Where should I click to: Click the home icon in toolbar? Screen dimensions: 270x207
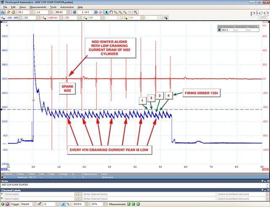coord(13,12)
